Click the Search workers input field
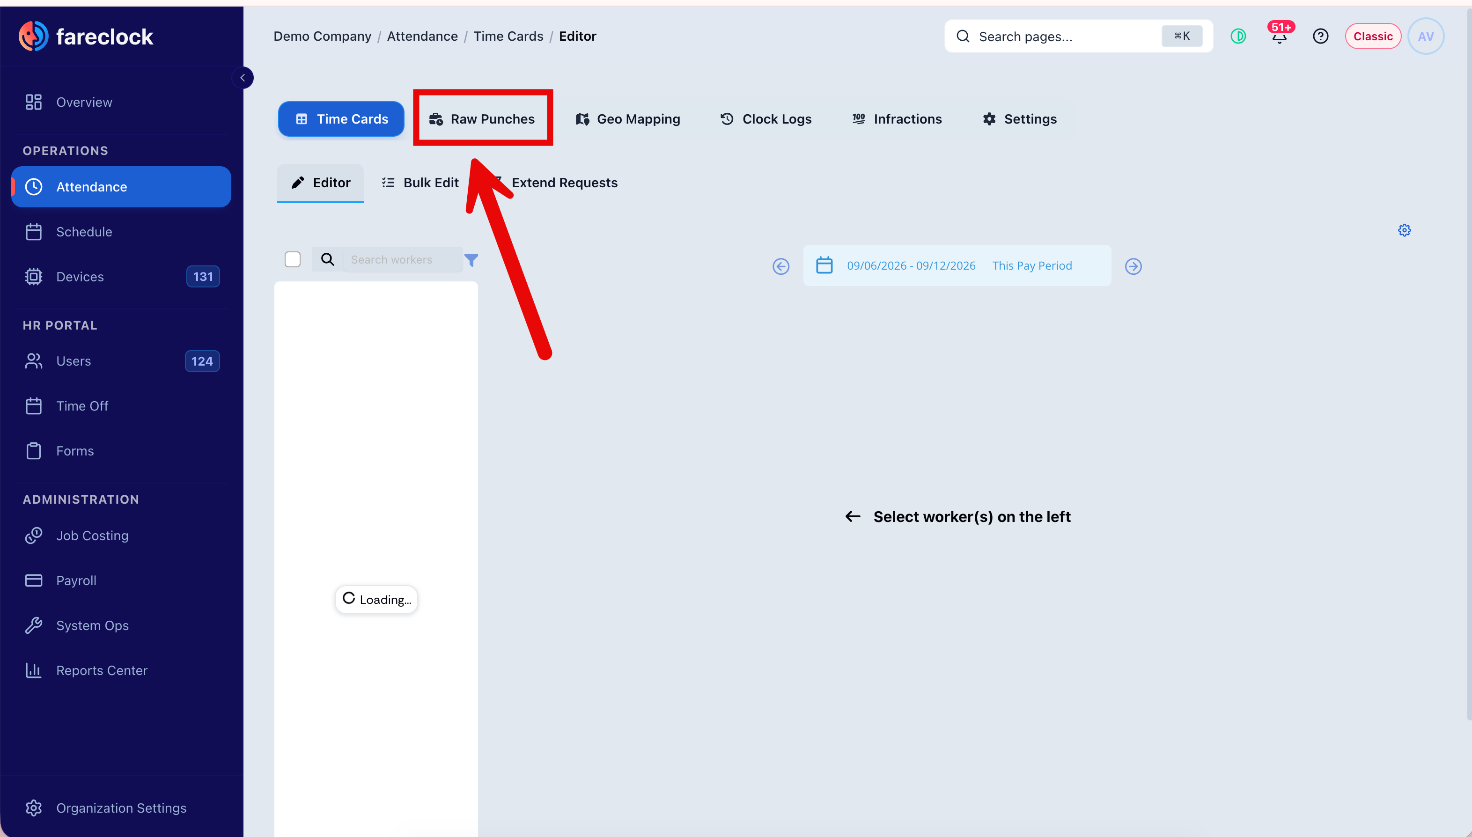Viewport: 1472px width, 837px height. click(402, 260)
